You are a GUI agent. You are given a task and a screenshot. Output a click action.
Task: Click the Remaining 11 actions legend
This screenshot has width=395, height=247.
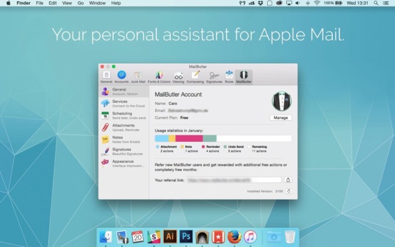tap(257, 149)
